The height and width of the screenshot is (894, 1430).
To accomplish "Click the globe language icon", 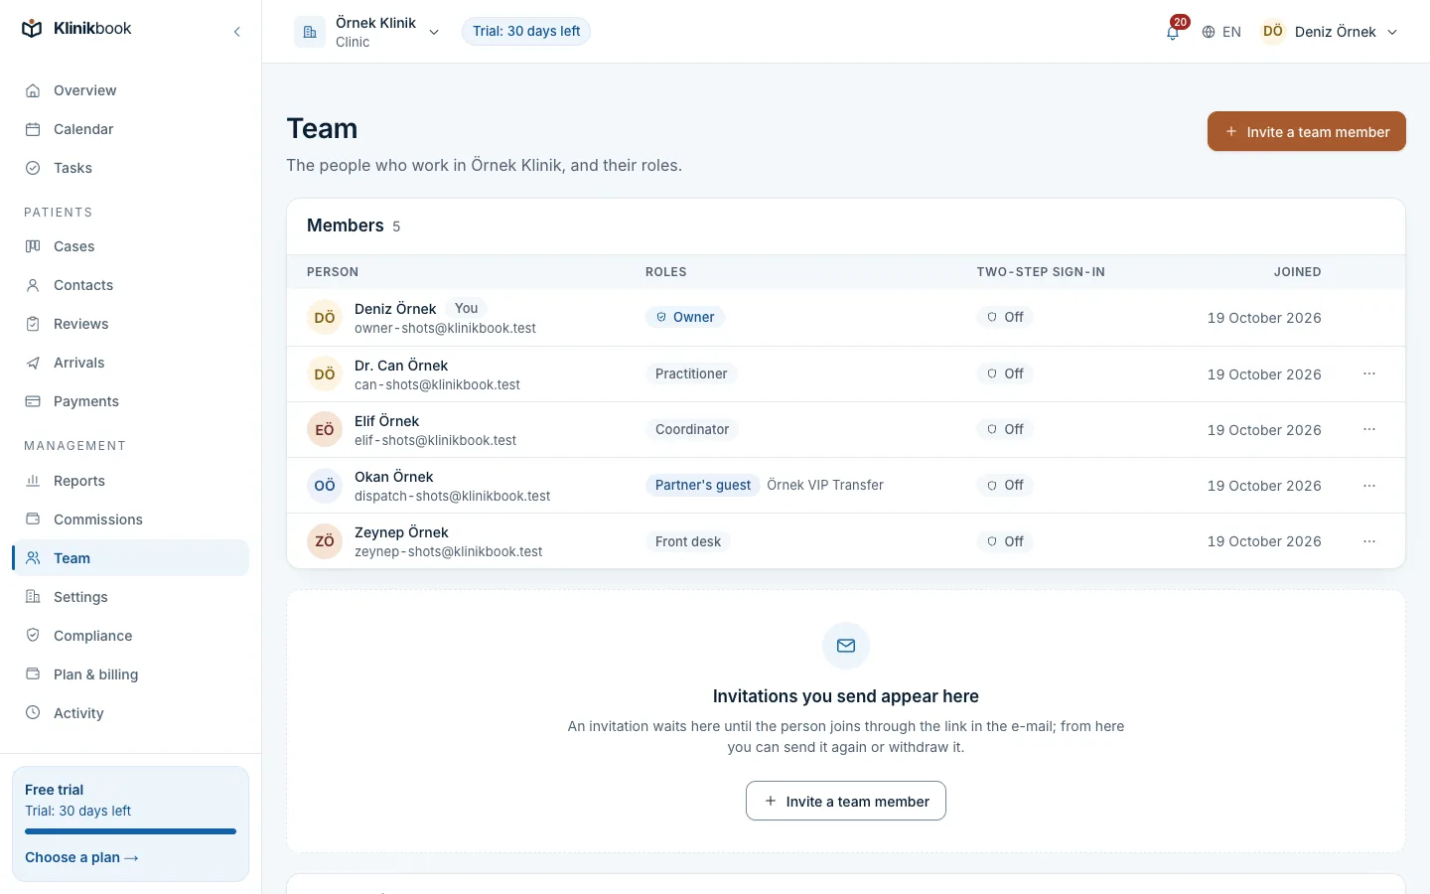I will tap(1209, 32).
